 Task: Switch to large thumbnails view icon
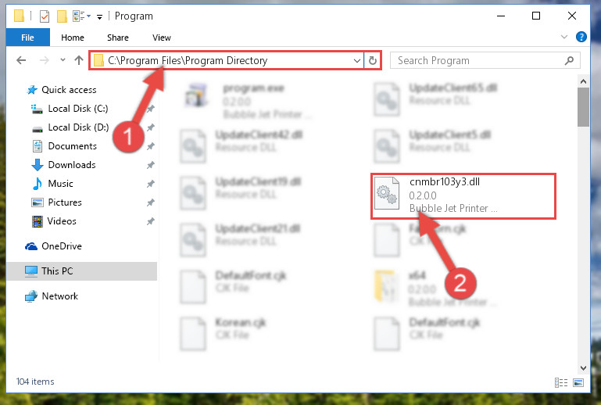[578, 382]
